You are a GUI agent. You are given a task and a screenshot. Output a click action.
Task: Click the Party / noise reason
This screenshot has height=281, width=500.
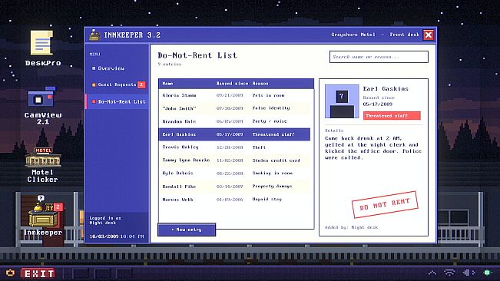click(x=270, y=121)
